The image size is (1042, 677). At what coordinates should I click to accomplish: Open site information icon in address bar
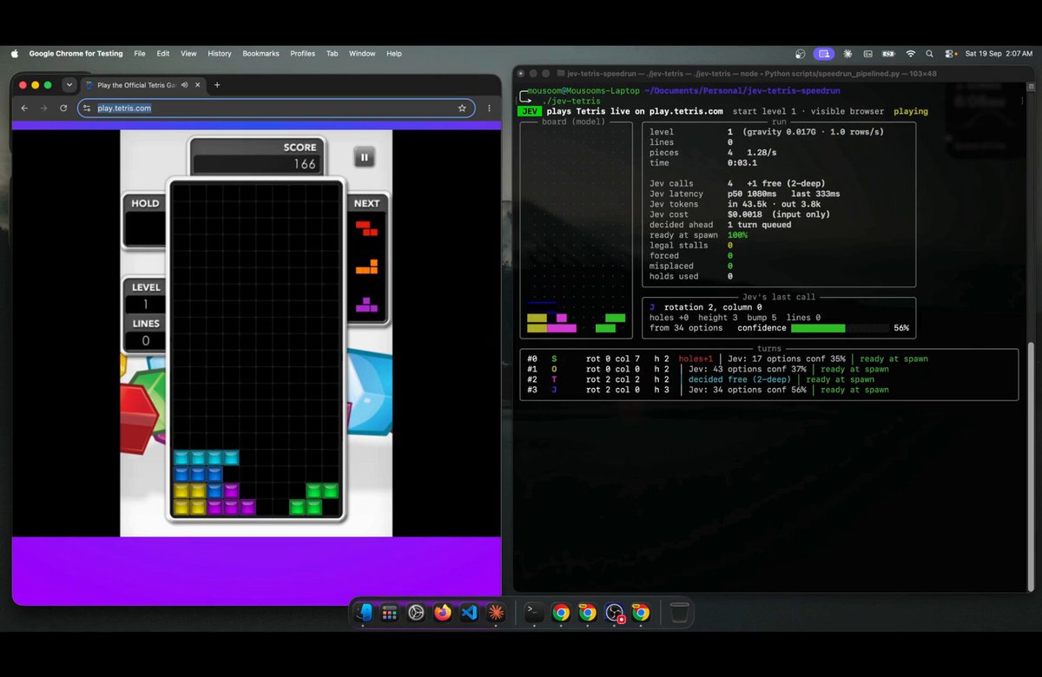point(86,108)
